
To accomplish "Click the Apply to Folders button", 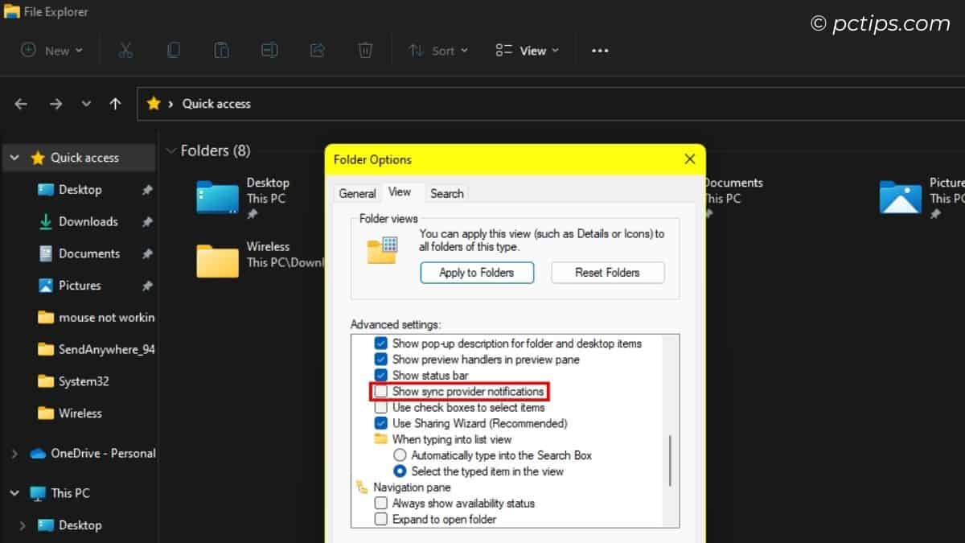I will point(477,272).
